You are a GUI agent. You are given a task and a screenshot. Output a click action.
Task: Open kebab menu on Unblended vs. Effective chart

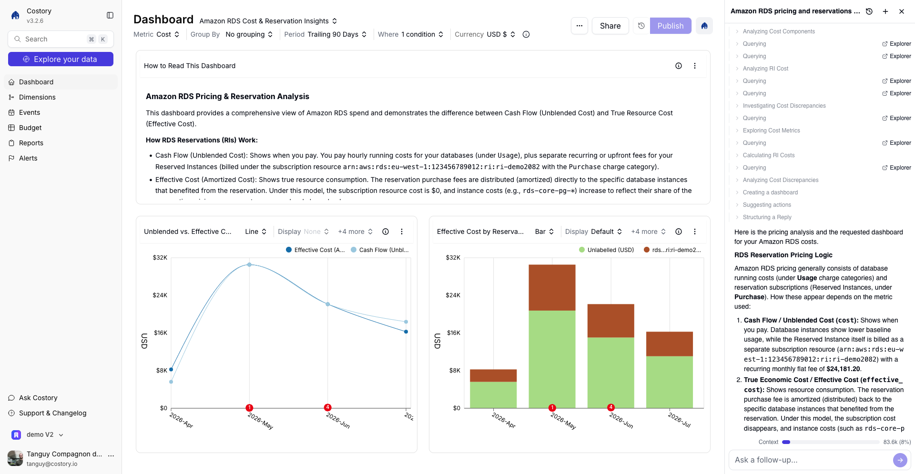click(x=402, y=232)
